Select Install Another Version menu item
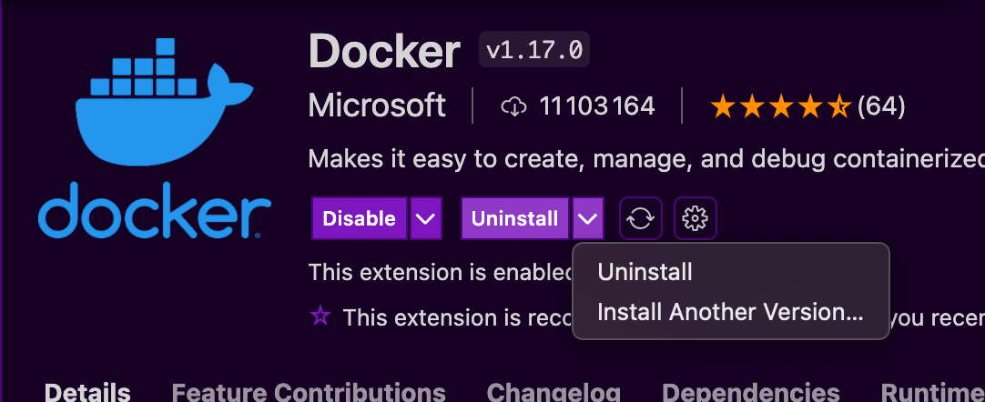The width and height of the screenshot is (985, 402). click(x=730, y=312)
